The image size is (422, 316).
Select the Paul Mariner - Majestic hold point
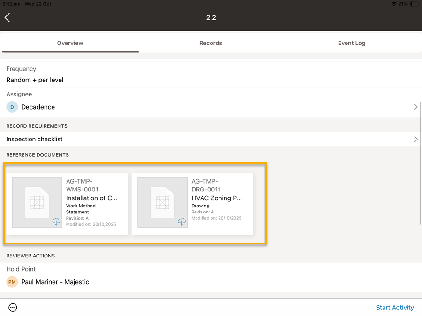(x=55, y=282)
